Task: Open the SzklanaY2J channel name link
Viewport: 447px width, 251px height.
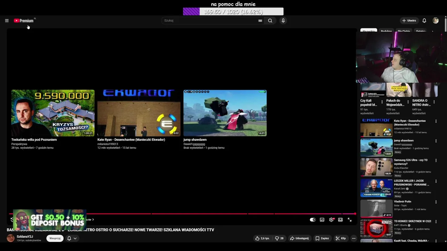Action: [x=25, y=237]
